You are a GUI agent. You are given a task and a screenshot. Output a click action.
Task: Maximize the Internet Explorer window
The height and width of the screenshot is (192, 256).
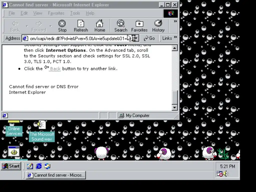[168, 5]
